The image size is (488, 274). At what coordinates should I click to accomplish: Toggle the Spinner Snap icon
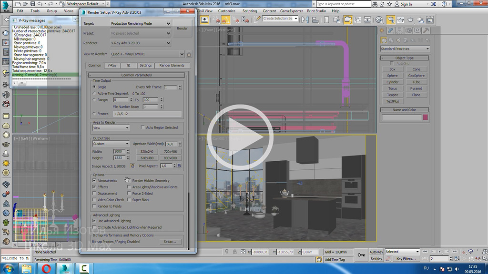tap(245, 20)
